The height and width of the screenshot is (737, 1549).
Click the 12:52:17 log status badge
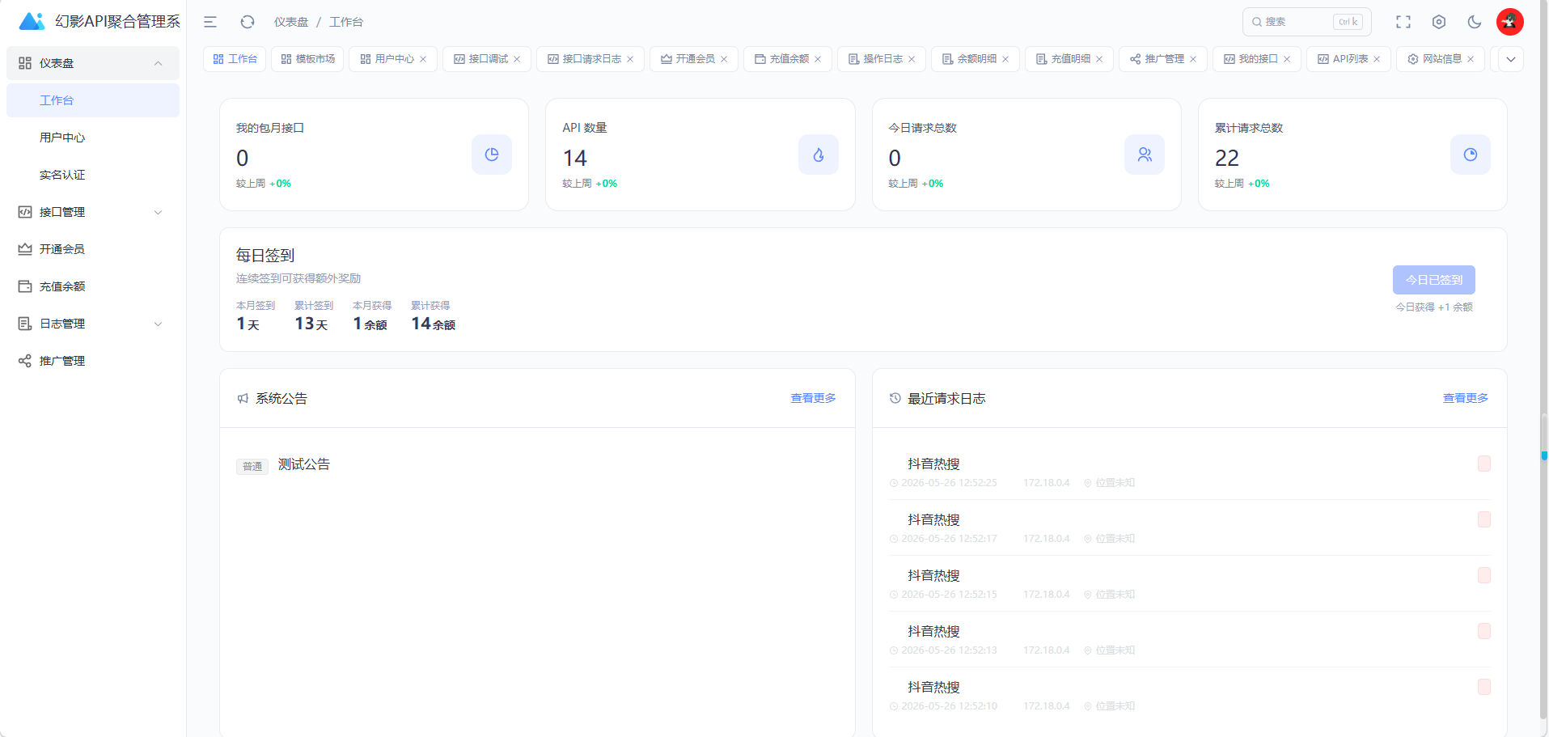coord(1484,519)
